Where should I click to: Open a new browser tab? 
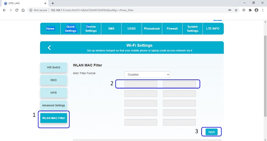point(53,3)
